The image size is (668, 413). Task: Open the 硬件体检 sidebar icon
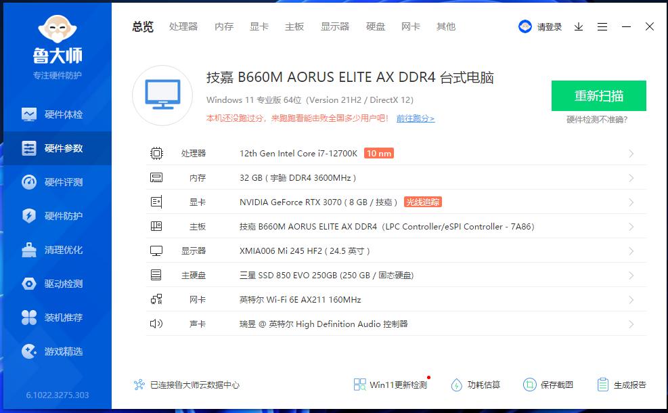[x=28, y=114]
